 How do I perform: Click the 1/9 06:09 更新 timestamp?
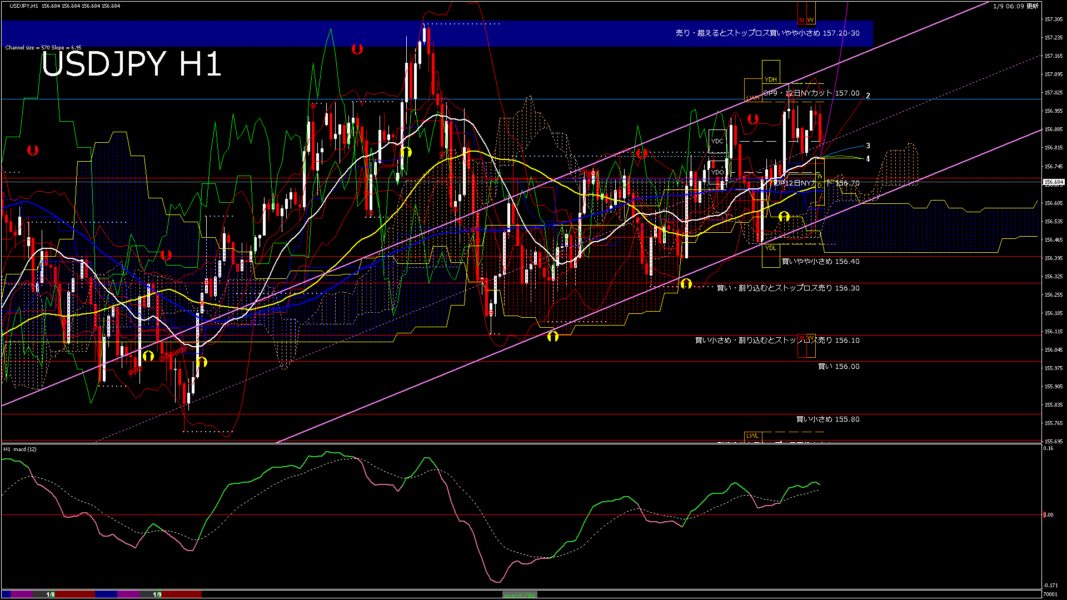click(1015, 6)
